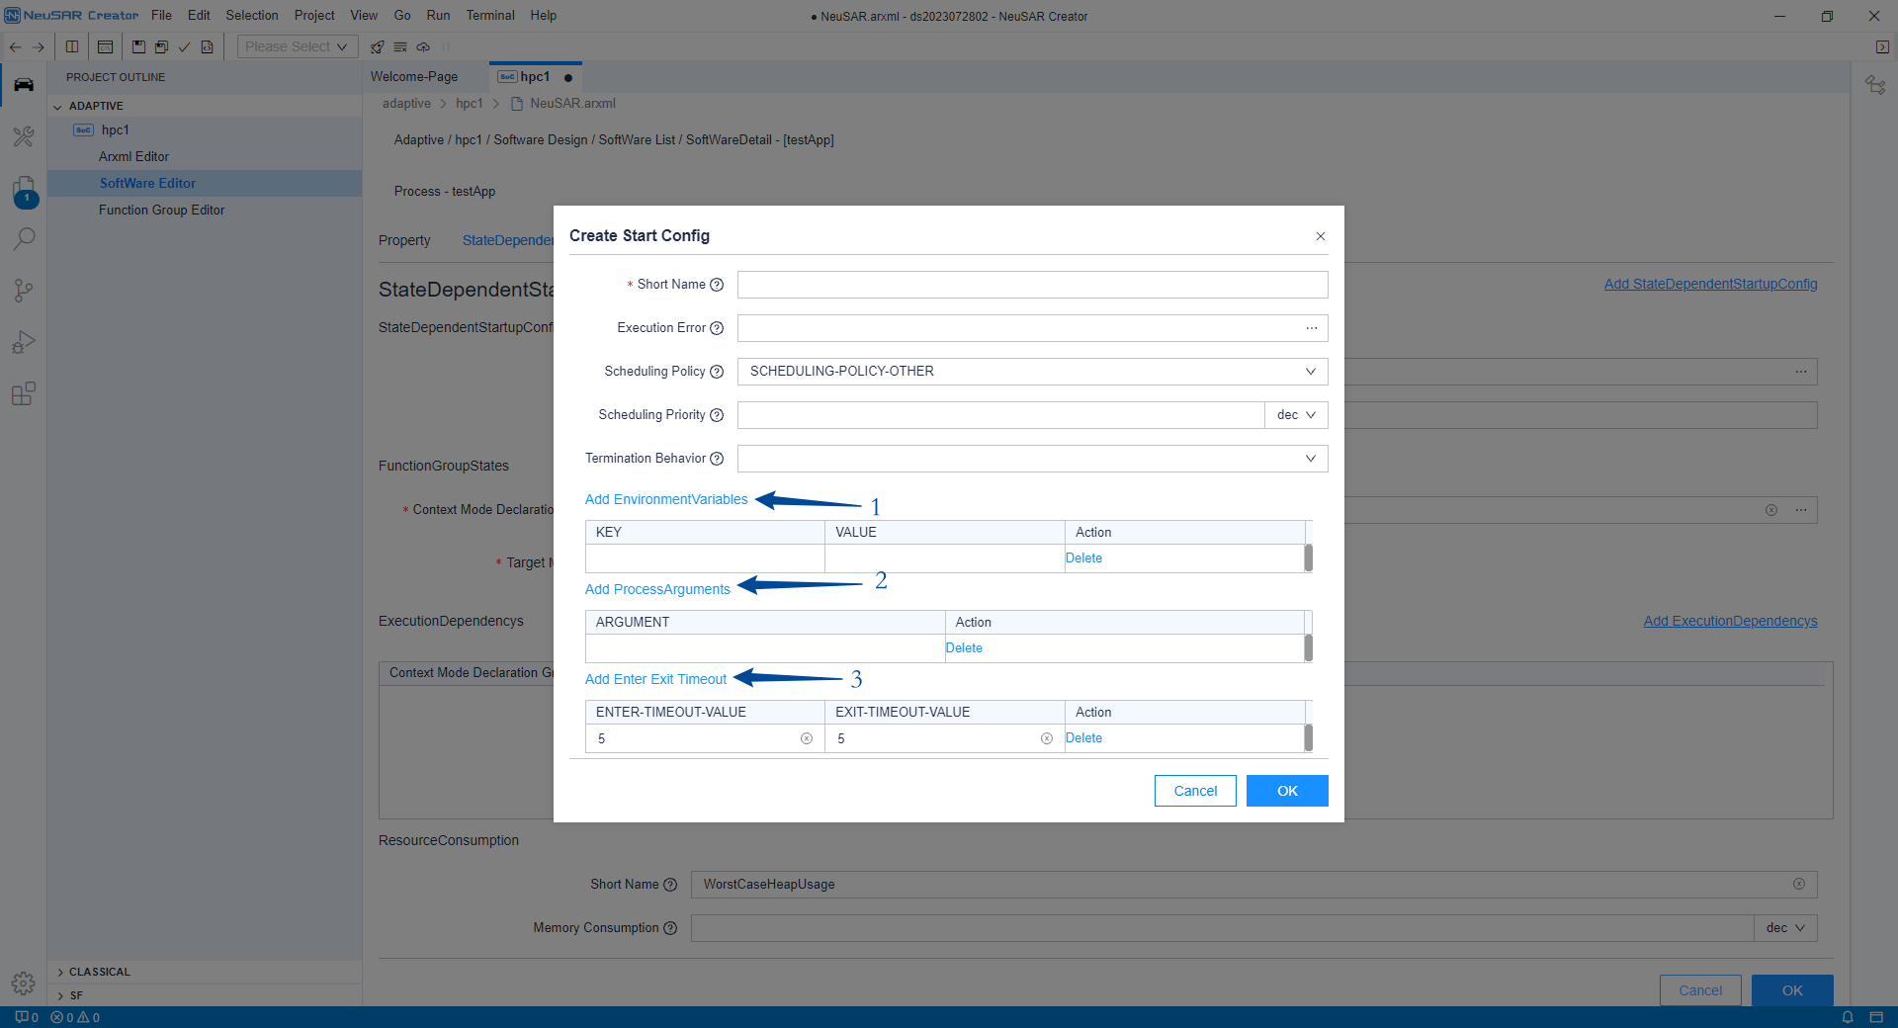Click Add EnvironmentVariables link

point(666,499)
